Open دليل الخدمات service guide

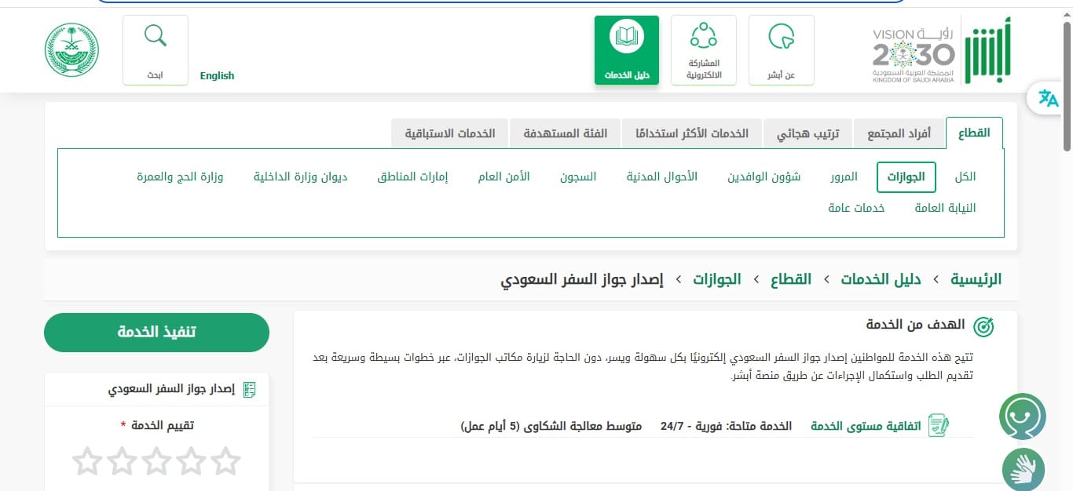point(627,50)
